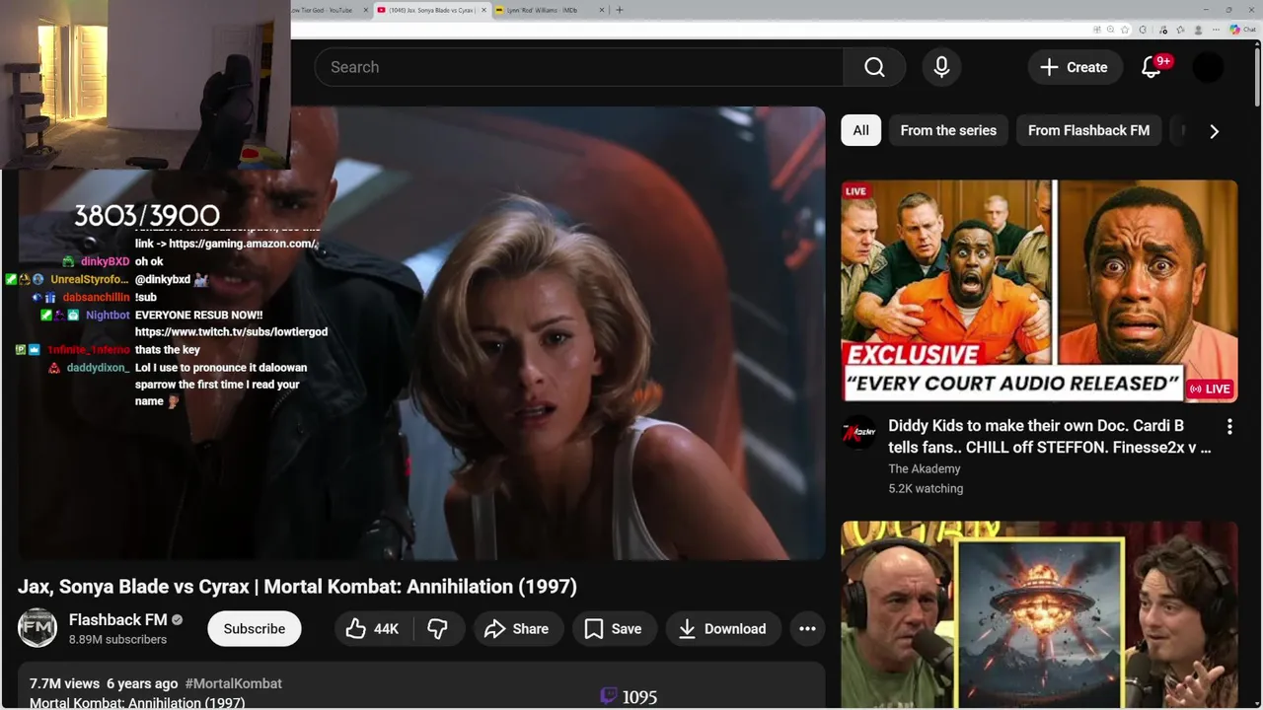Click The Akademy channel name

pyautogui.click(x=924, y=468)
